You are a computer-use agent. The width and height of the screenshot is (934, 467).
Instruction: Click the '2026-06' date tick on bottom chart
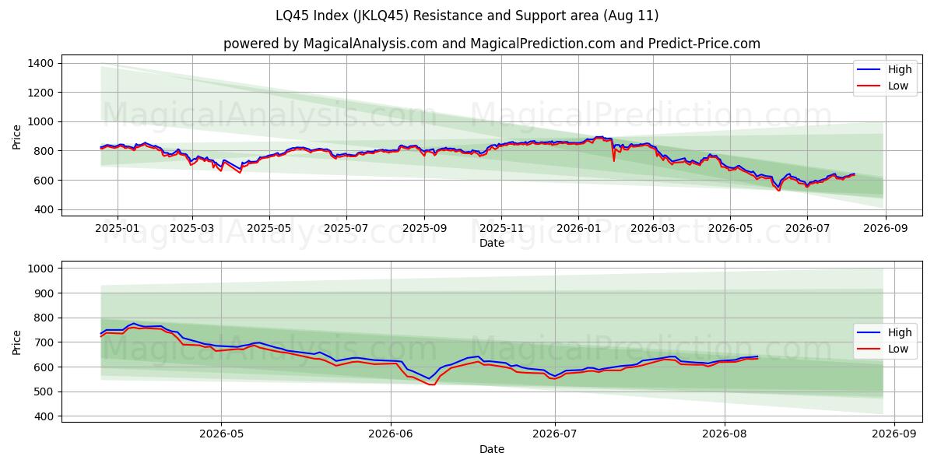point(391,435)
